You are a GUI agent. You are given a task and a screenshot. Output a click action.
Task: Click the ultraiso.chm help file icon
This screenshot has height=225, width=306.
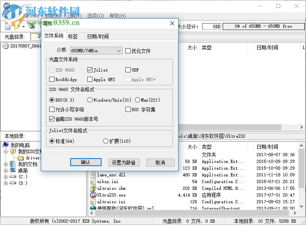(x=93, y=188)
